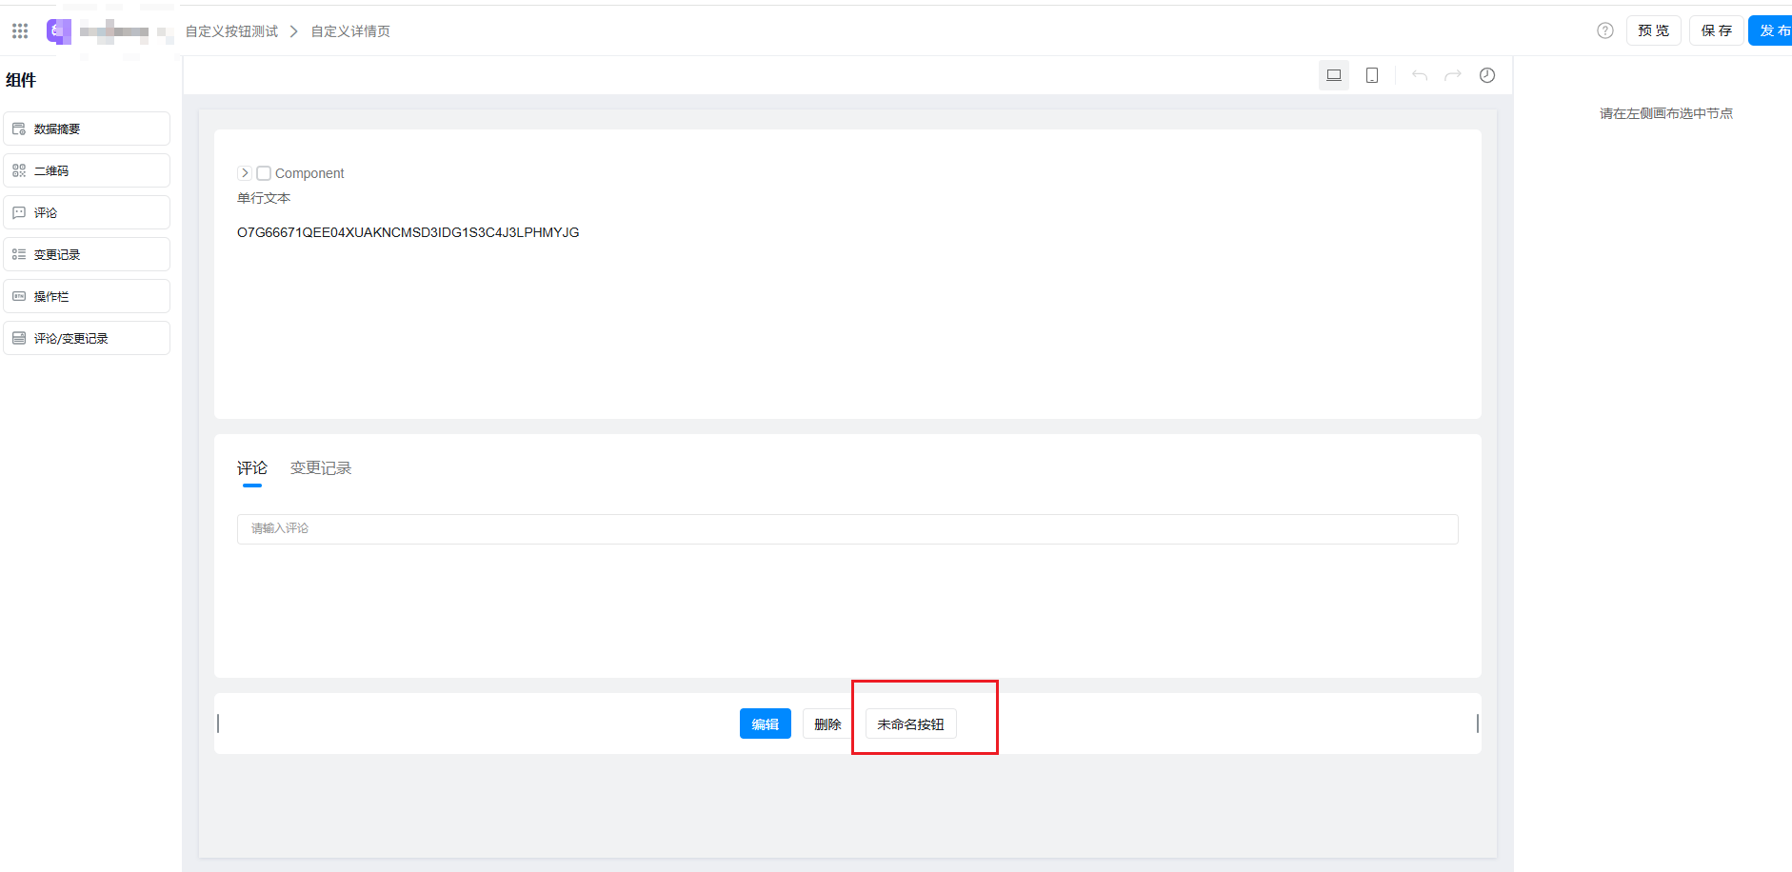The height and width of the screenshot is (872, 1792).
Task: Click the 自定义详情页 breadcrumb
Action: coord(350,31)
